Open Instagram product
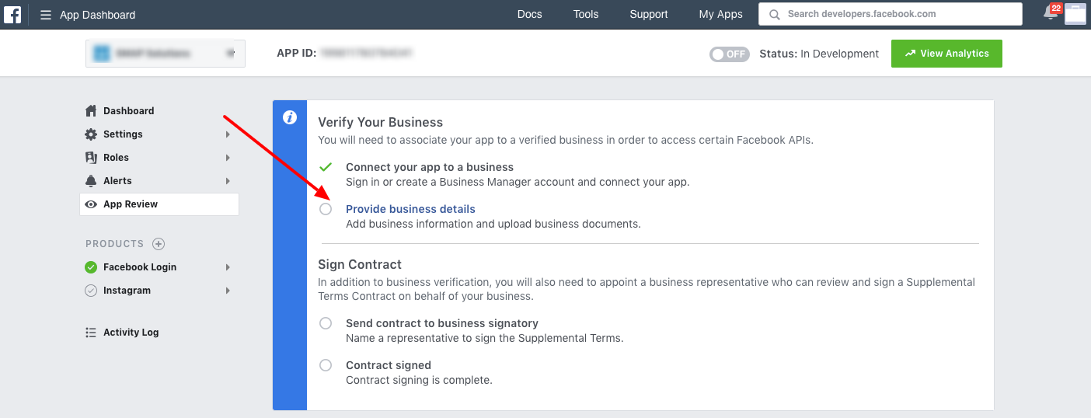This screenshot has width=1091, height=418. [127, 291]
